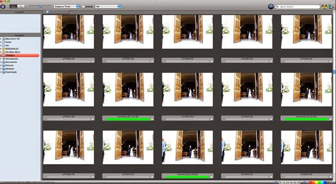336x184 pixels.
Task: Click the Navigator panel header
Action: pos(20,35)
